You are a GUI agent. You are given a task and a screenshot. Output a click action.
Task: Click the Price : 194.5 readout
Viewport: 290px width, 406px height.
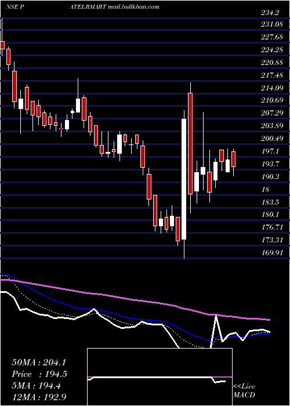(39, 374)
